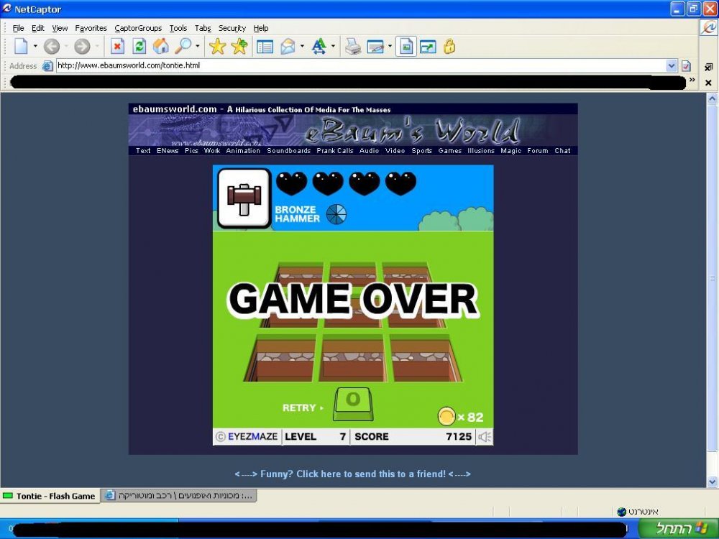
Task: Click the bronze hammer item box
Action: tap(244, 198)
